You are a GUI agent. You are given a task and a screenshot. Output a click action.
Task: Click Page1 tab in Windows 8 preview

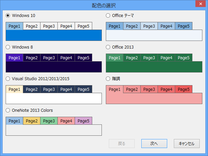[x=15, y=58]
